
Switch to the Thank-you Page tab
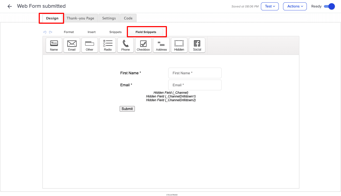click(x=80, y=18)
